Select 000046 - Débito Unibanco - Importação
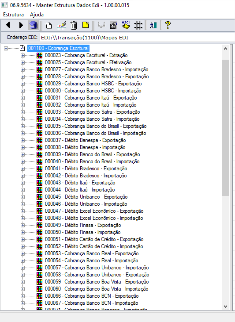The height and width of the screenshot is (322, 235). click(86, 204)
